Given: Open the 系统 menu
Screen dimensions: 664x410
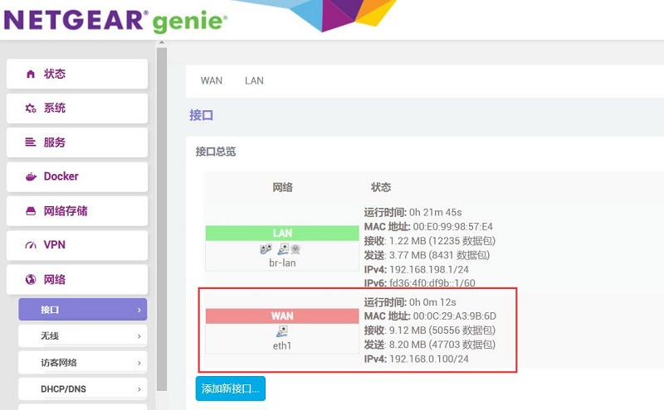Looking at the screenshot, I should [x=77, y=109].
